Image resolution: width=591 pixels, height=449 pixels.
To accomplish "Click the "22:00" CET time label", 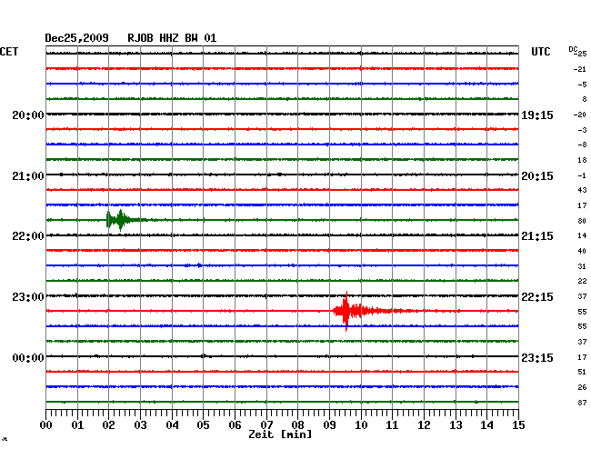I will (x=28, y=236).
